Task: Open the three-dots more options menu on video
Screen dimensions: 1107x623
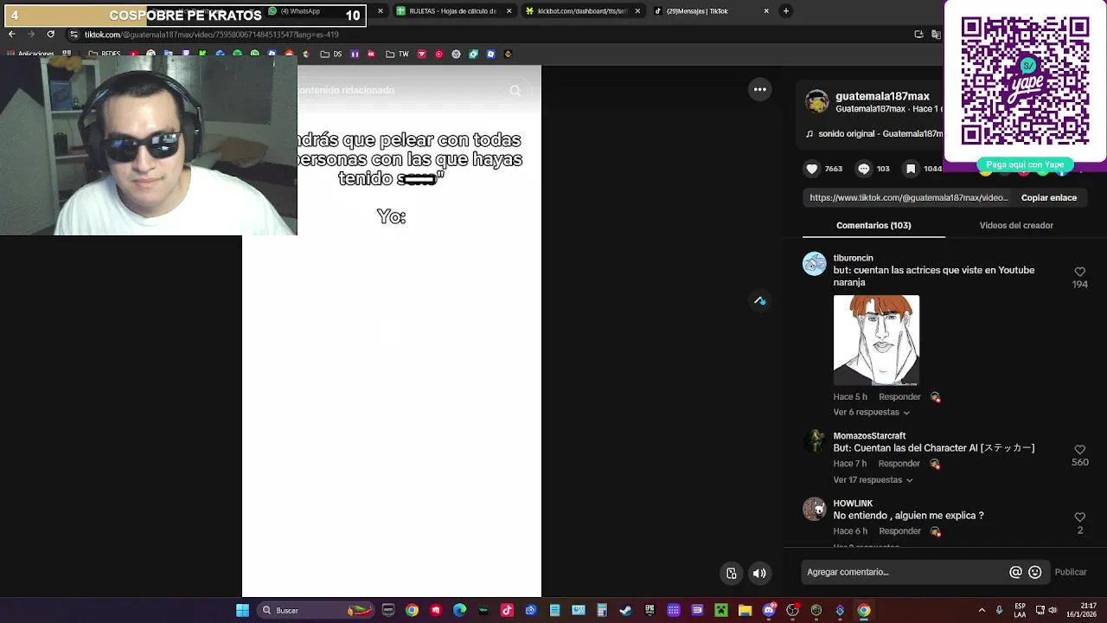Action: (x=759, y=89)
